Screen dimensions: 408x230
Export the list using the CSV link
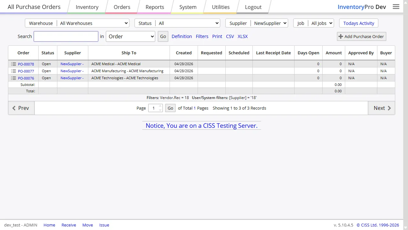coord(230,36)
